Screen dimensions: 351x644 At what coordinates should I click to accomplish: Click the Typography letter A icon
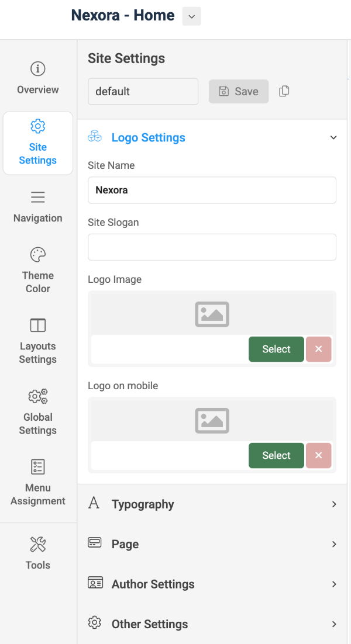tap(94, 503)
